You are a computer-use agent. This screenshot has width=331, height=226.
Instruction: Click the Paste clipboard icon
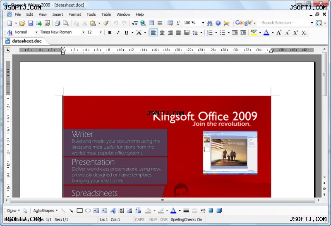coord(93,23)
